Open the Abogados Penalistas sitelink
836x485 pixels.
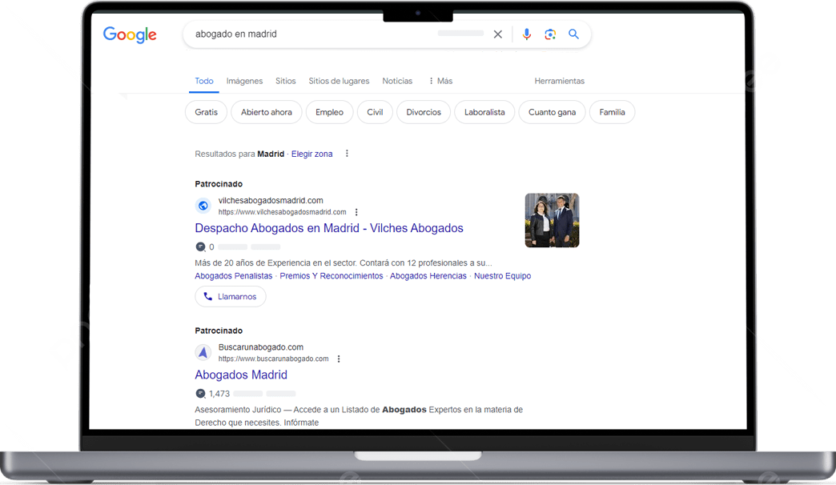click(234, 276)
